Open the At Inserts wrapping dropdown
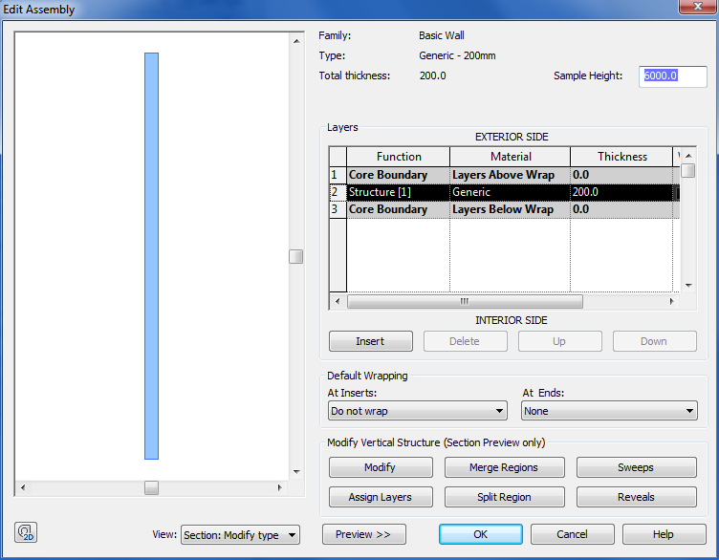The image size is (719, 560). [418, 411]
